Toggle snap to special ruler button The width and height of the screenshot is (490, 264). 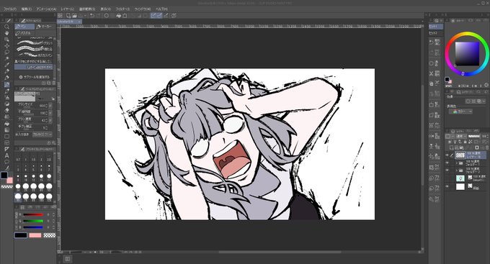pyautogui.click(x=159, y=15)
